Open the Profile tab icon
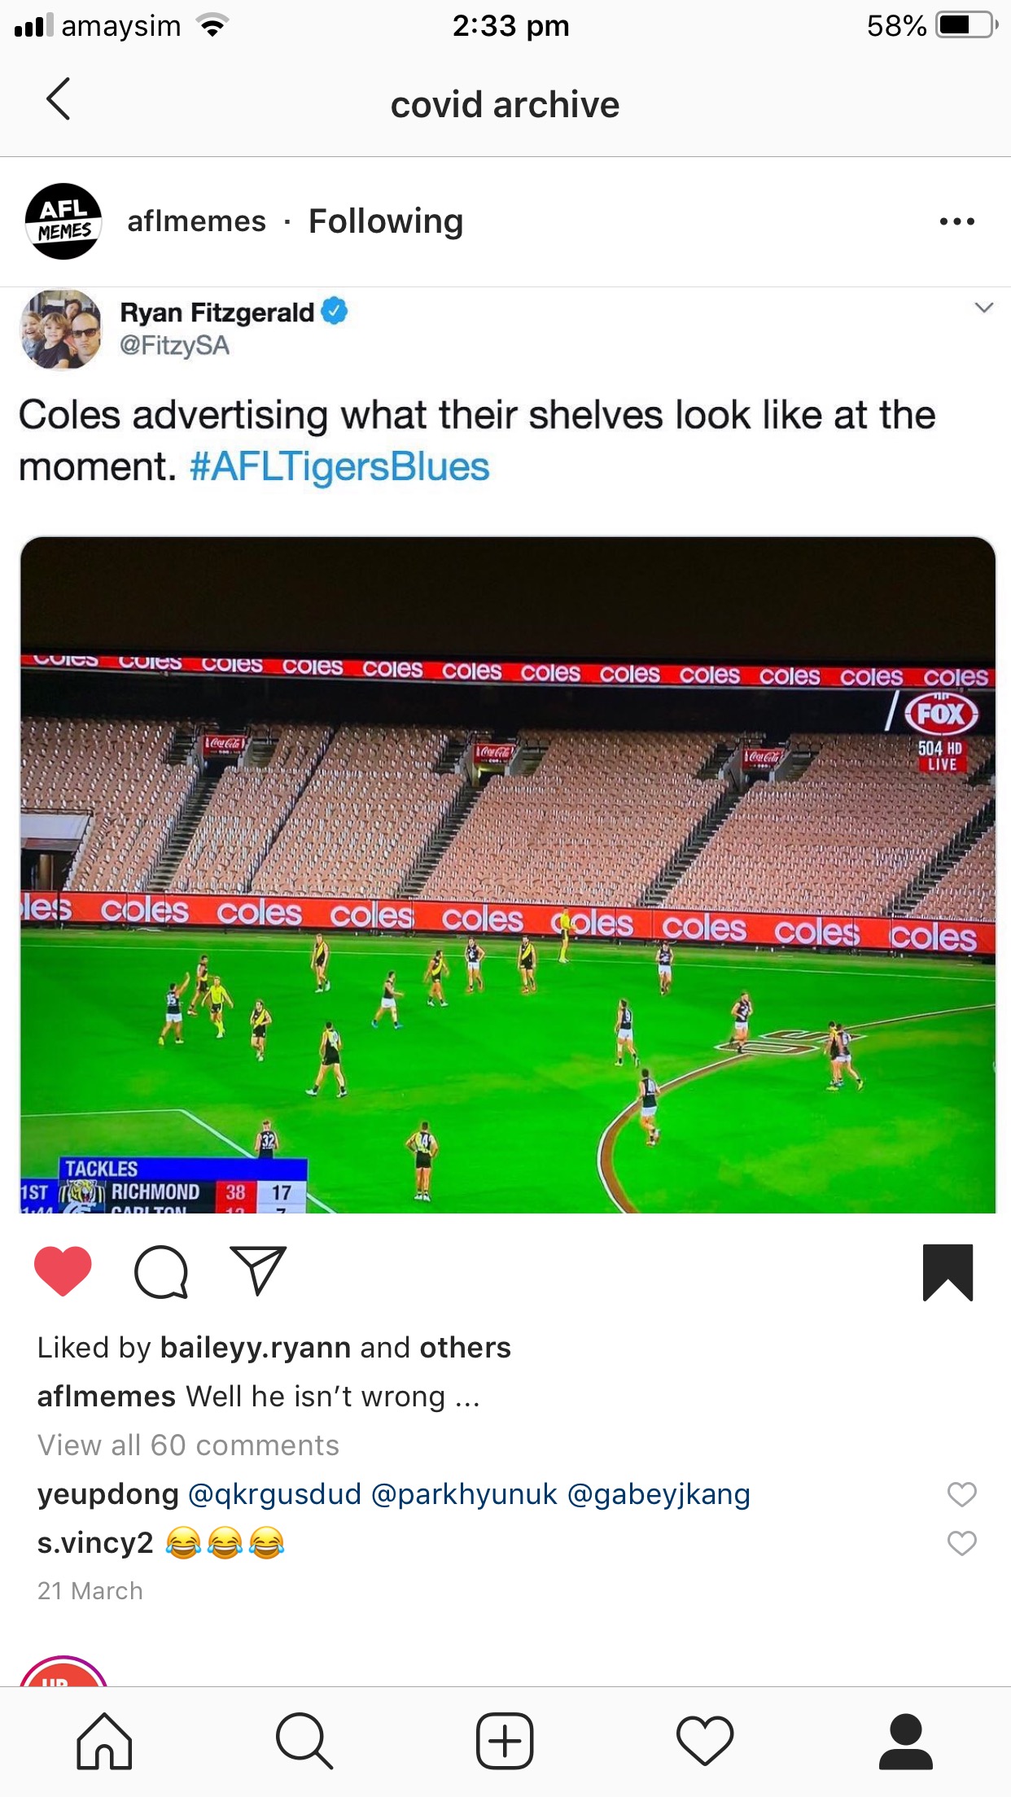This screenshot has width=1011, height=1797. (905, 1741)
